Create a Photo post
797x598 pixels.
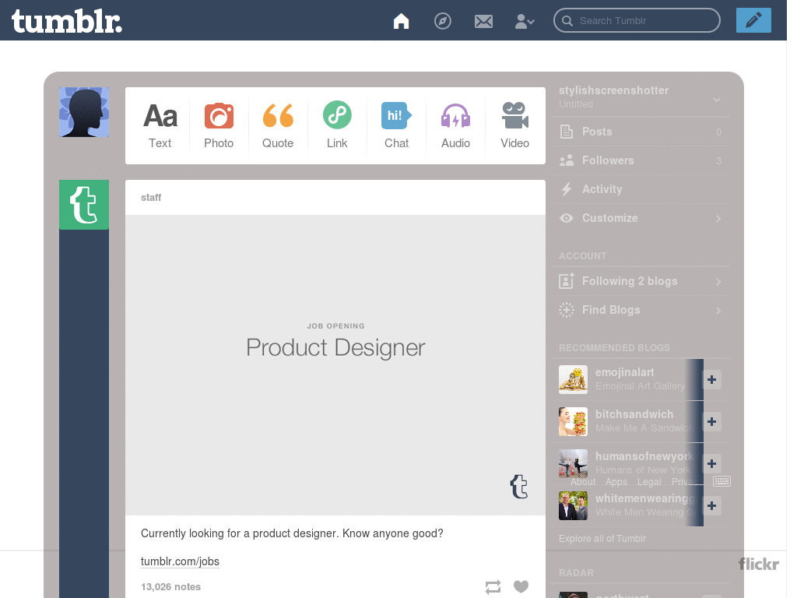click(219, 125)
